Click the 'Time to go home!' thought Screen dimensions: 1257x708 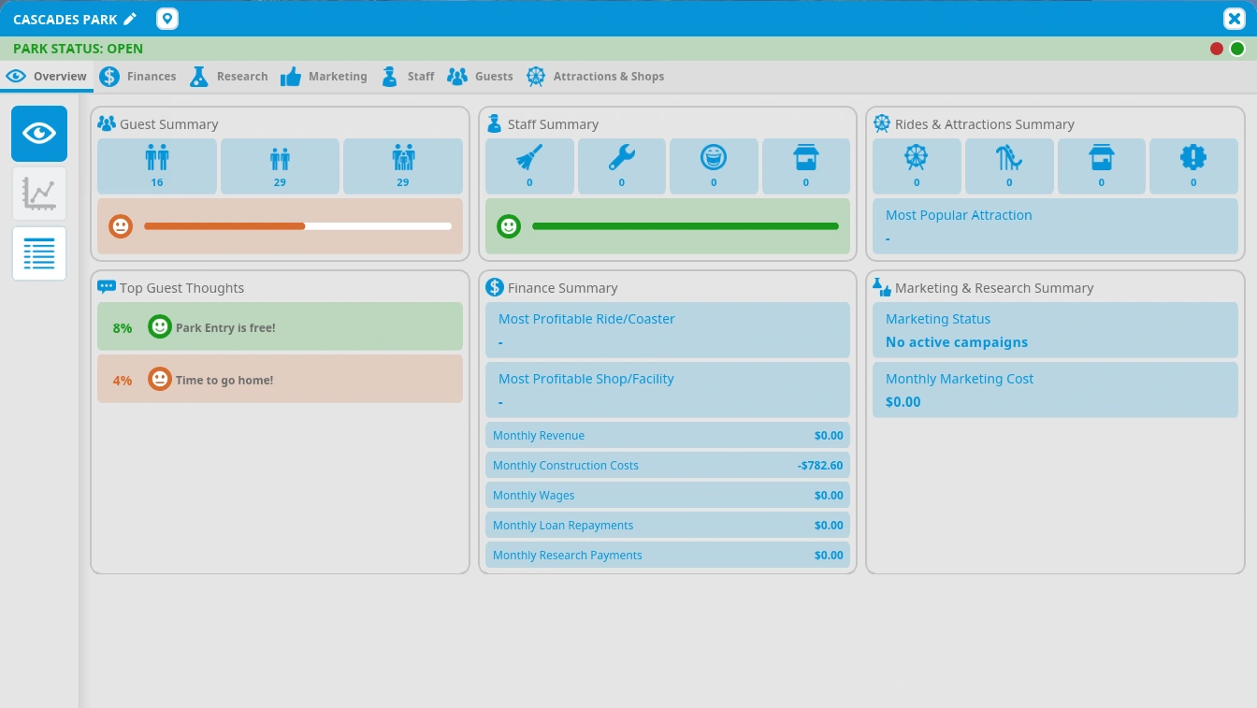click(280, 379)
